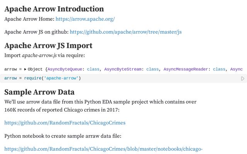Select the Apache Arrow Introduction heading
Image resolution: width=247 pixels, height=154 pixels.
54,9
